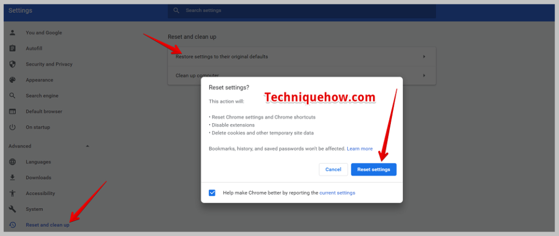This screenshot has width=559, height=236.
Task: Click the Default browser window icon
Action: [x=13, y=111]
